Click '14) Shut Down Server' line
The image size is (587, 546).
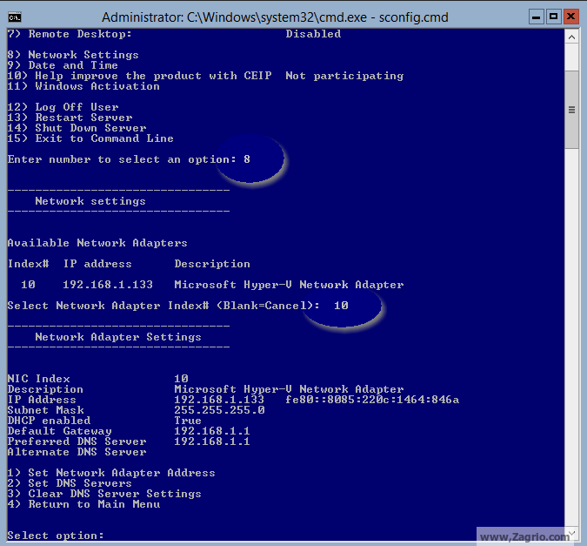[77, 128]
